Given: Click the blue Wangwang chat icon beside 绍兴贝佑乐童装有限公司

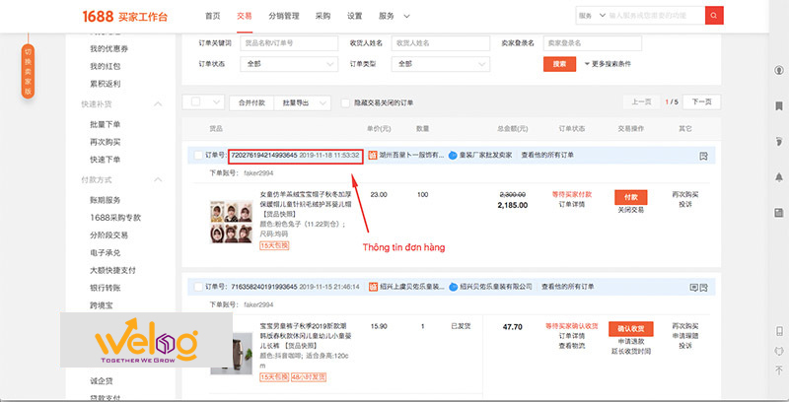Looking at the screenshot, I should [453, 287].
